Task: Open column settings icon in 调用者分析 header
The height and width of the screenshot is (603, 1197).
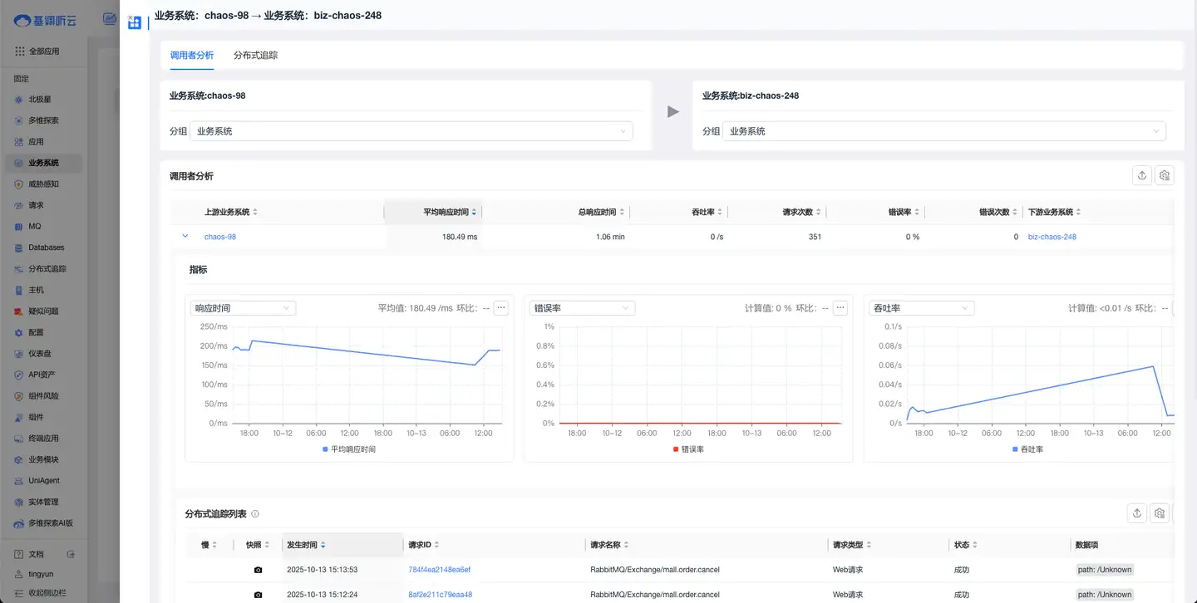Action: coord(1165,175)
